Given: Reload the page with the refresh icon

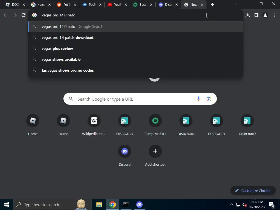Looking at the screenshot, I should pos(24,15).
